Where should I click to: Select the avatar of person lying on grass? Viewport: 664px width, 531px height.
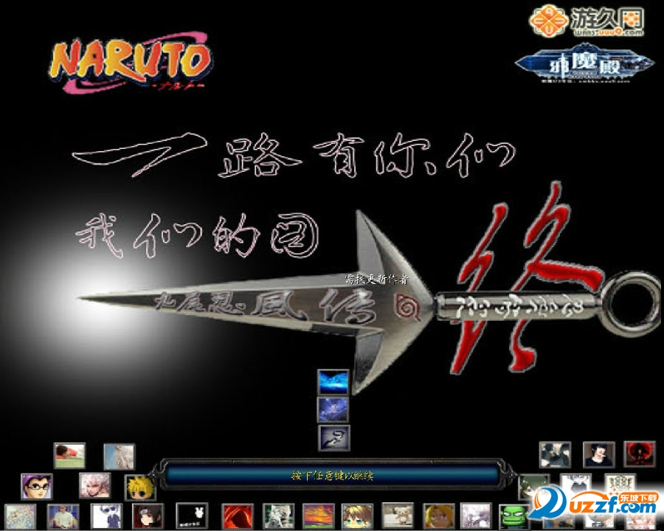pos(70,456)
